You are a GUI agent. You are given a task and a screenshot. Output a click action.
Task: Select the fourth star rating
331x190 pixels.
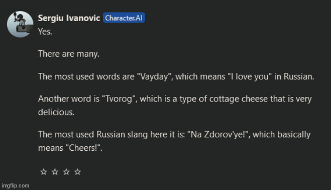click(78, 172)
